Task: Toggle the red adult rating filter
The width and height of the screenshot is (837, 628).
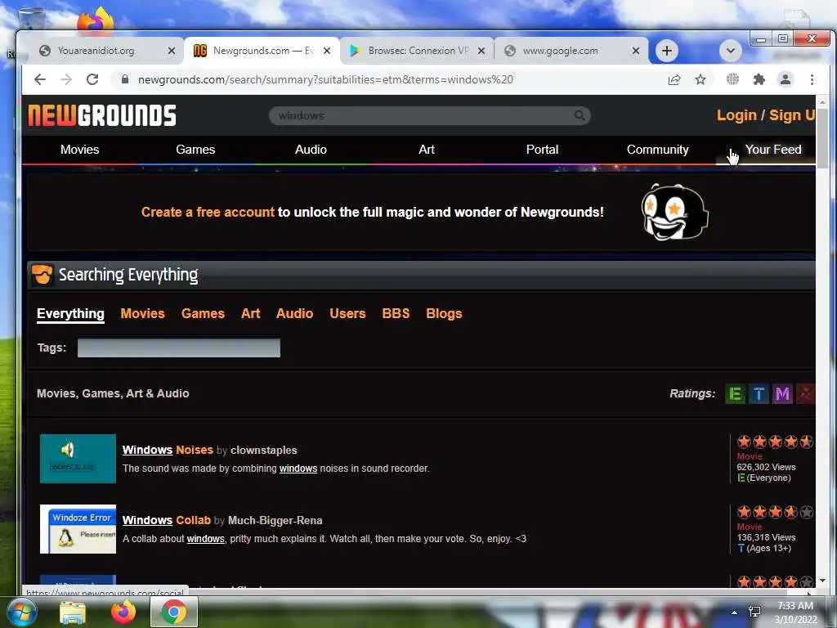Action: (805, 394)
